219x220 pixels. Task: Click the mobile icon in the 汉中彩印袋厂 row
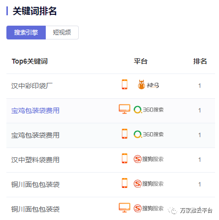click(x=125, y=84)
